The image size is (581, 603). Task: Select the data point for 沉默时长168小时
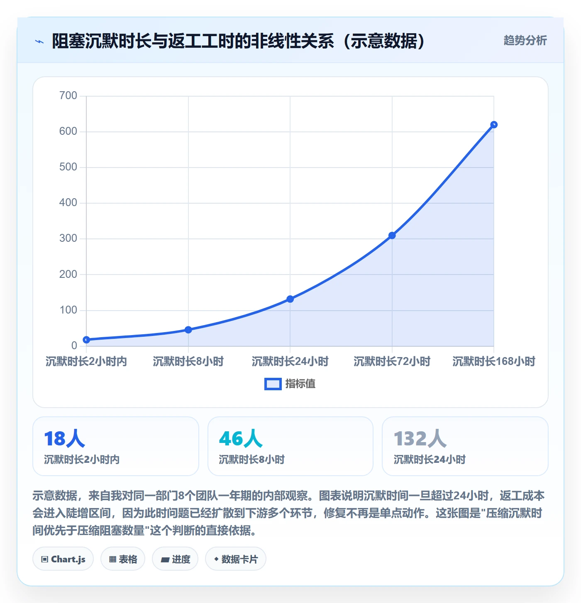click(494, 125)
